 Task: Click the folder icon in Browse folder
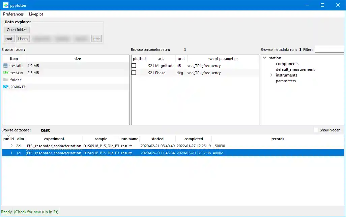[x=5, y=80]
